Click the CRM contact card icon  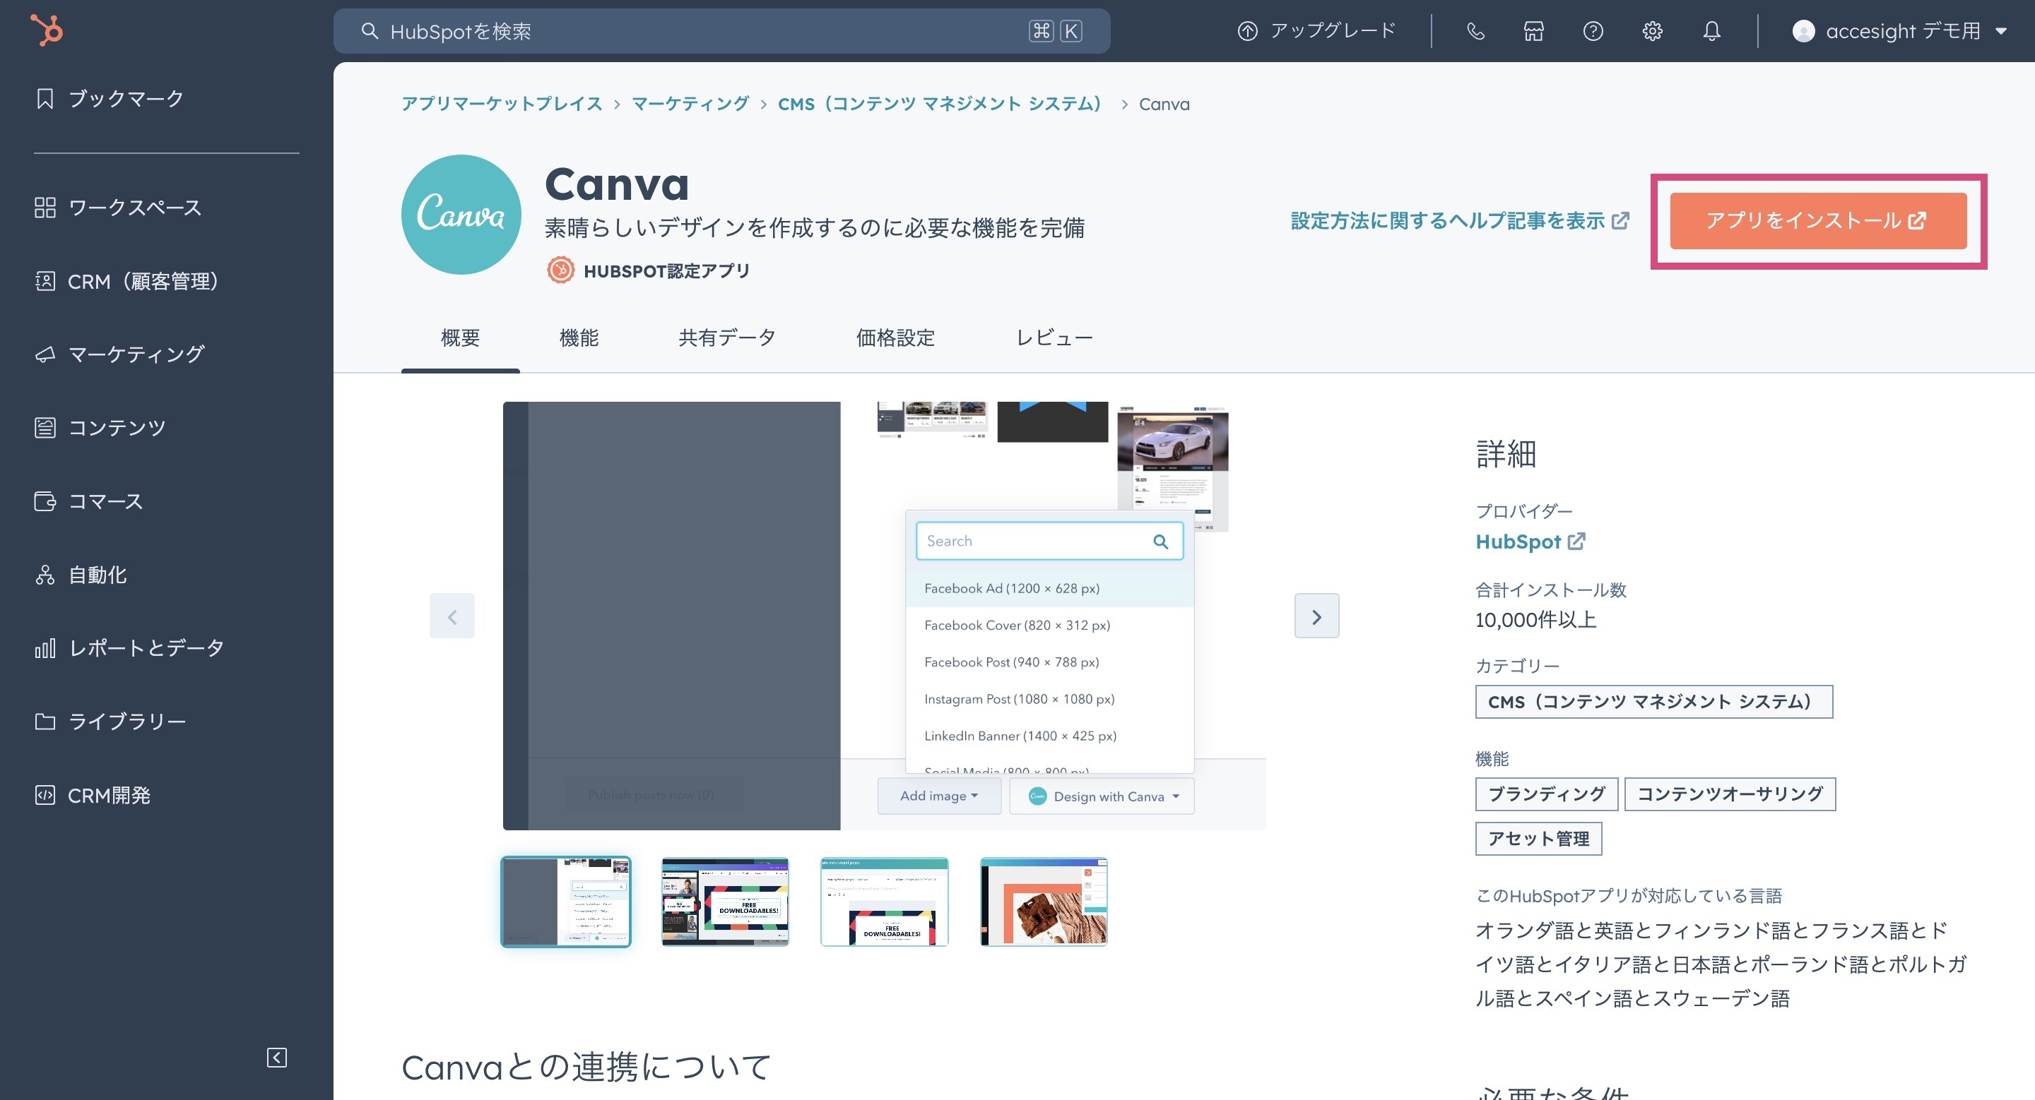click(45, 281)
